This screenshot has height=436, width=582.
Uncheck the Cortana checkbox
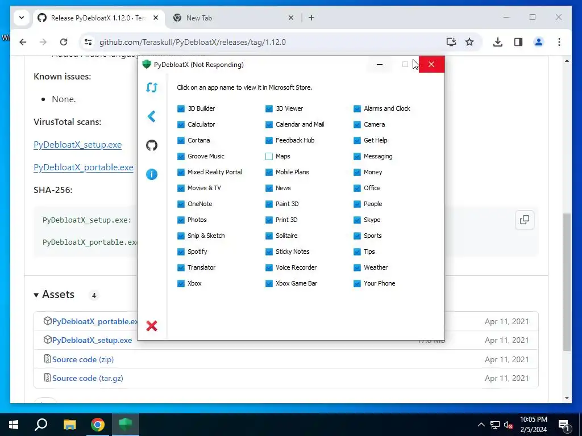coord(181,141)
